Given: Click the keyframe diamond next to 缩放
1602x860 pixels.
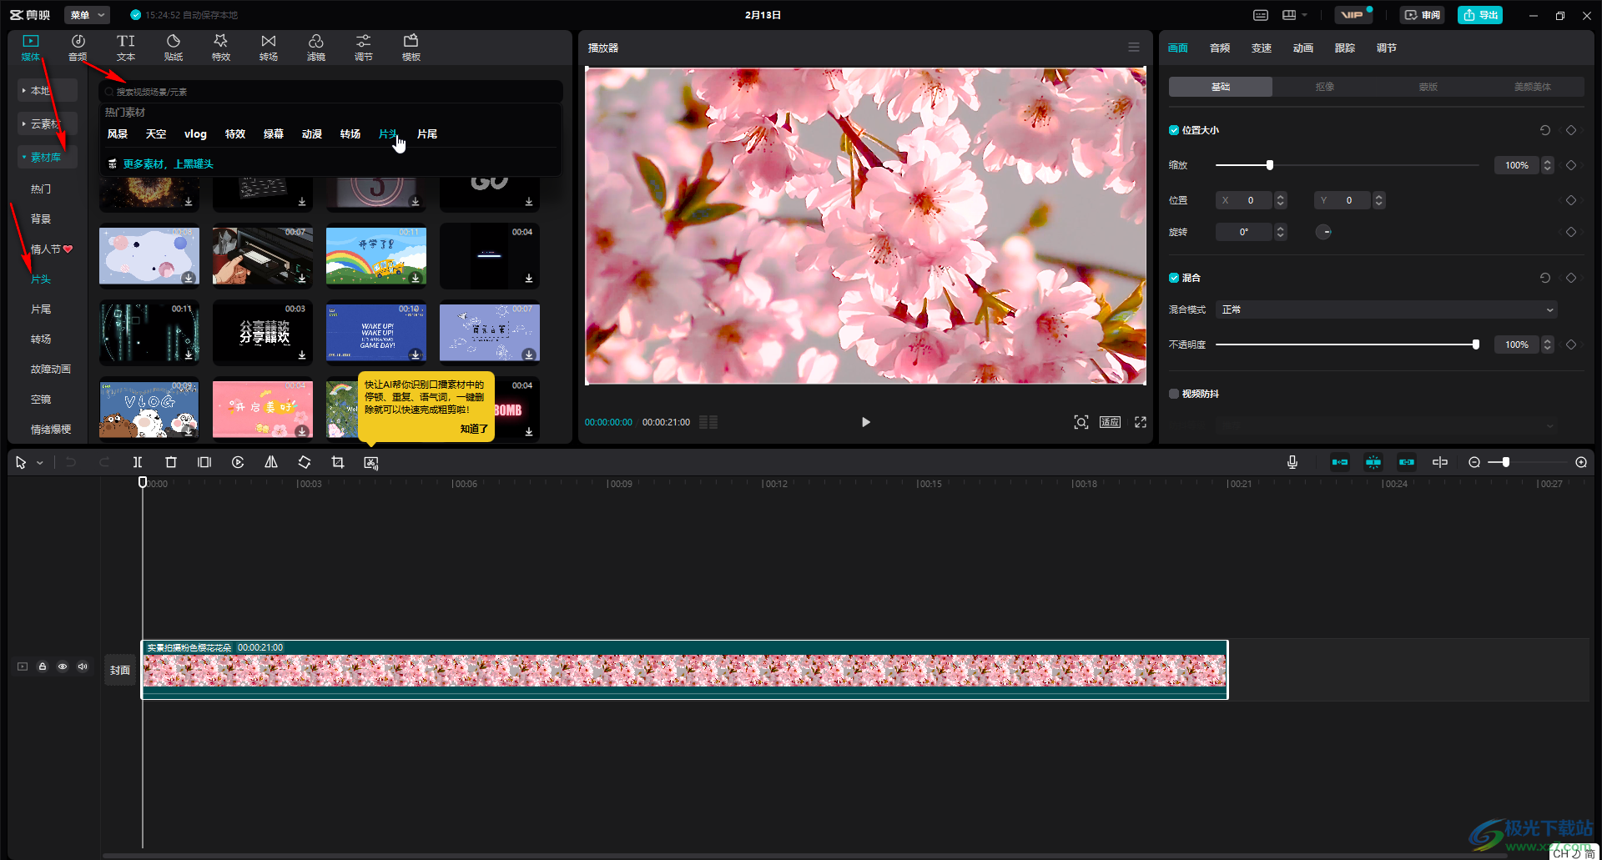Looking at the screenshot, I should tap(1571, 165).
